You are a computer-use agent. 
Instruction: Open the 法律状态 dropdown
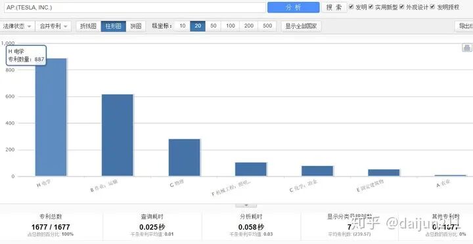[x=17, y=26]
